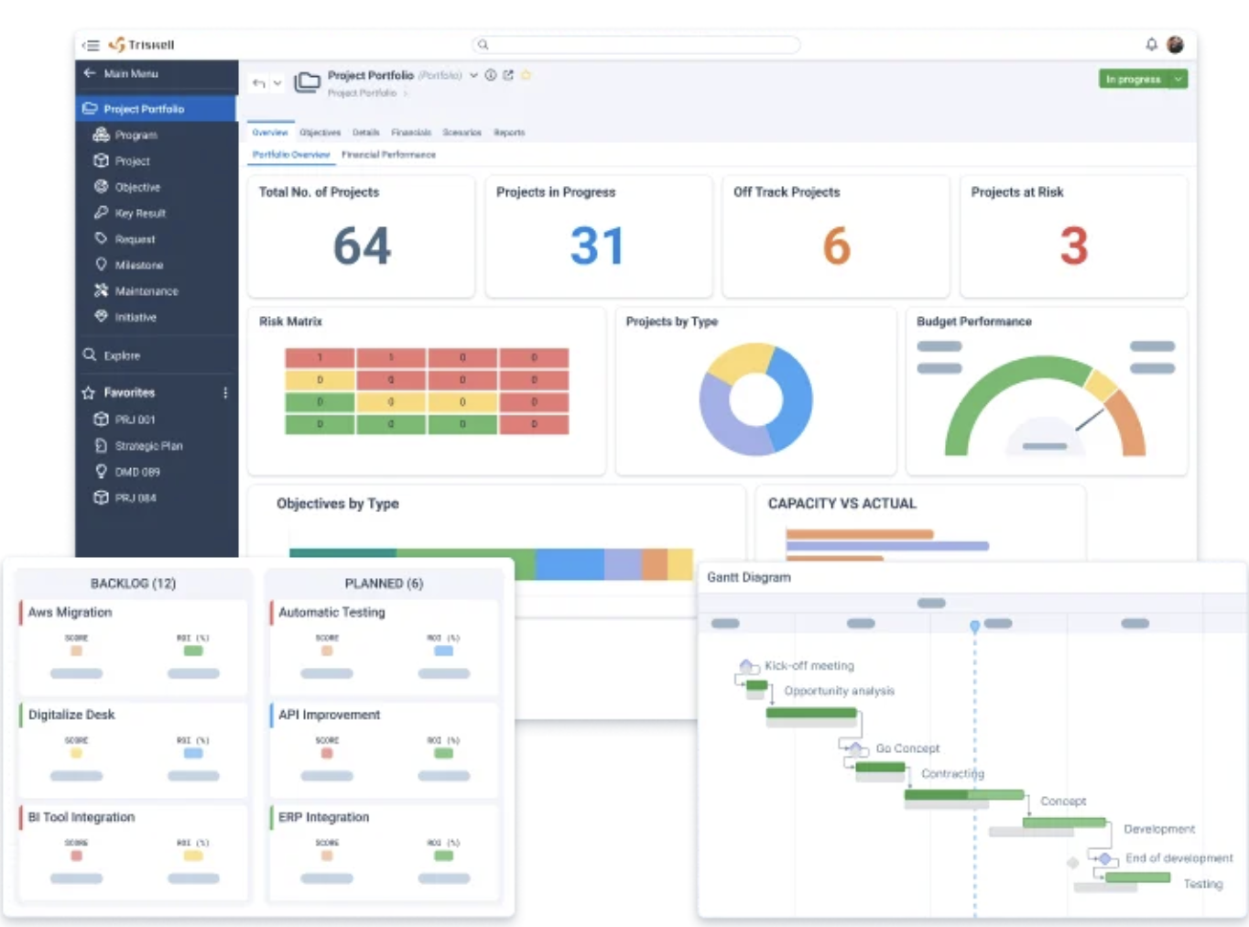The width and height of the screenshot is (1249, 927).
Task: Click the Program icon in the sidebar
Action: [x=102, y=135]
